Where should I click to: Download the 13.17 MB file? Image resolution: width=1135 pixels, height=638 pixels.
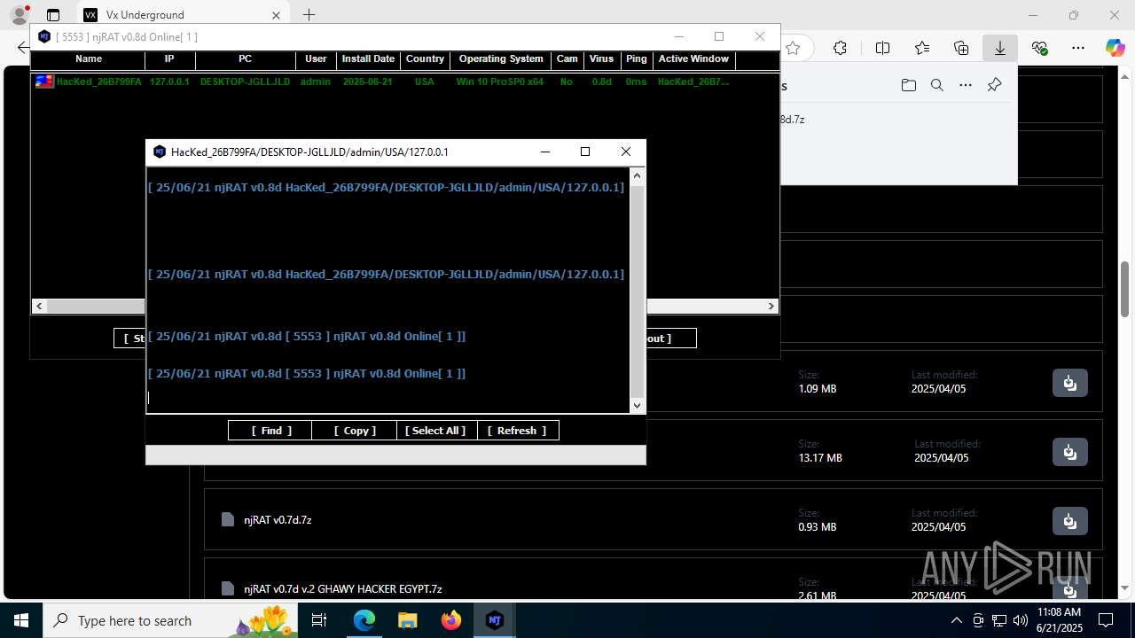(1070, 452)
